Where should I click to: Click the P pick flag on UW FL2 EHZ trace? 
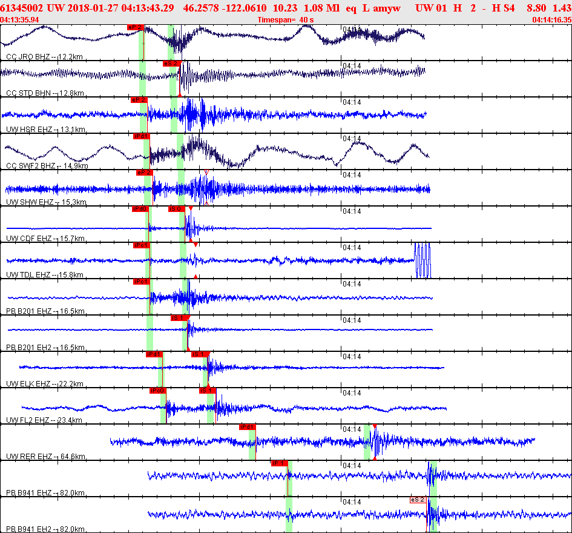pyautogui.click(x=157, y=391)
